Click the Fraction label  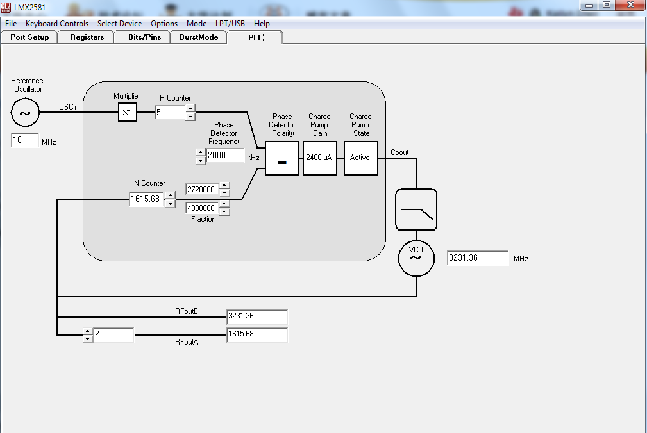pos(203,219)
